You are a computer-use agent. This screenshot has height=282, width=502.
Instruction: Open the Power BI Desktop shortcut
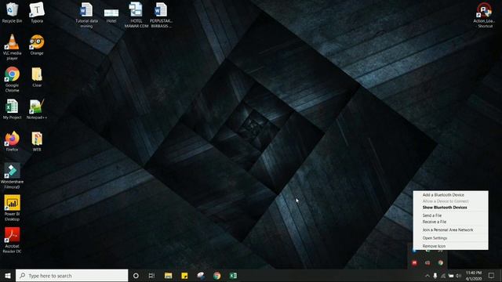(x=12, y=208)
